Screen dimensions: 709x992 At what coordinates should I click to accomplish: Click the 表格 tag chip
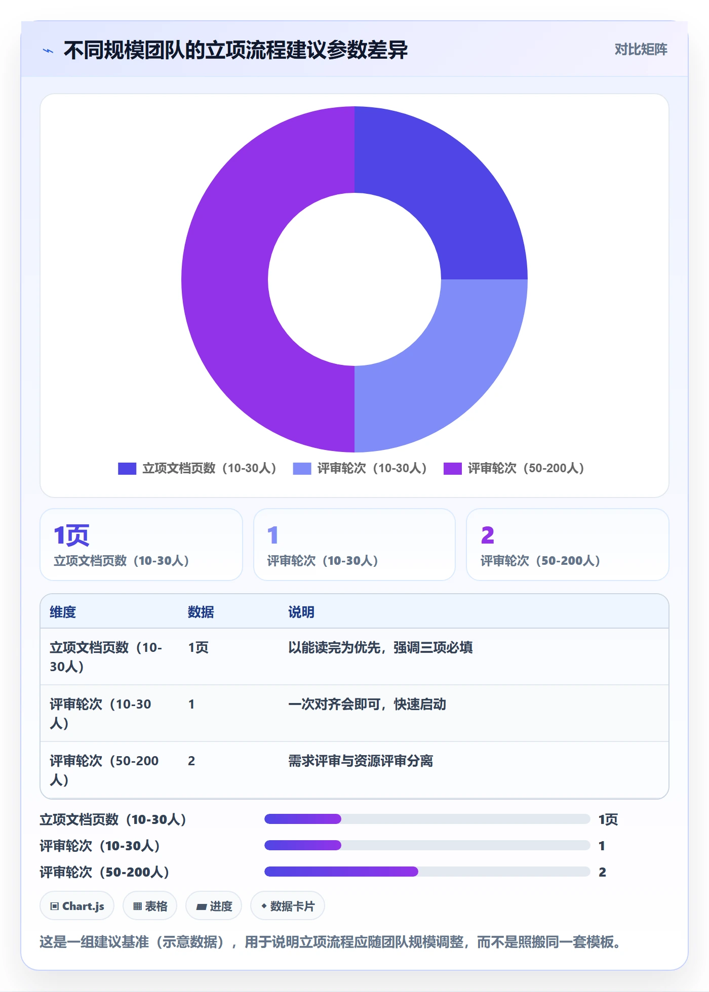150,906
